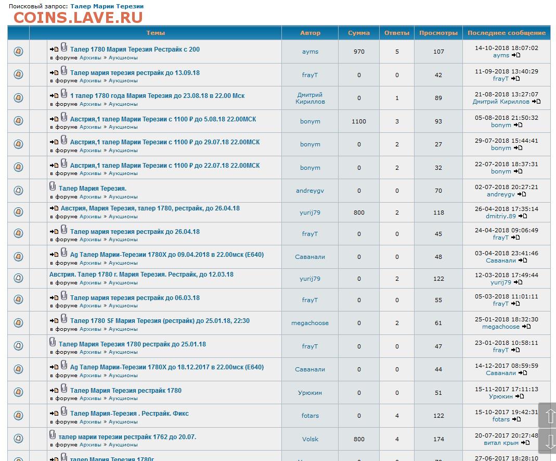Click the new-post arrow before "Талер Мария Терезия рестрайк 1780"
The width and height of the screenshot is (556, 461).
(54, 390)
